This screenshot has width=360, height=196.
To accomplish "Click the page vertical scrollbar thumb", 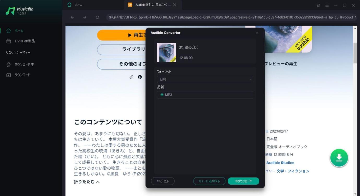I will tap(355, 53).
